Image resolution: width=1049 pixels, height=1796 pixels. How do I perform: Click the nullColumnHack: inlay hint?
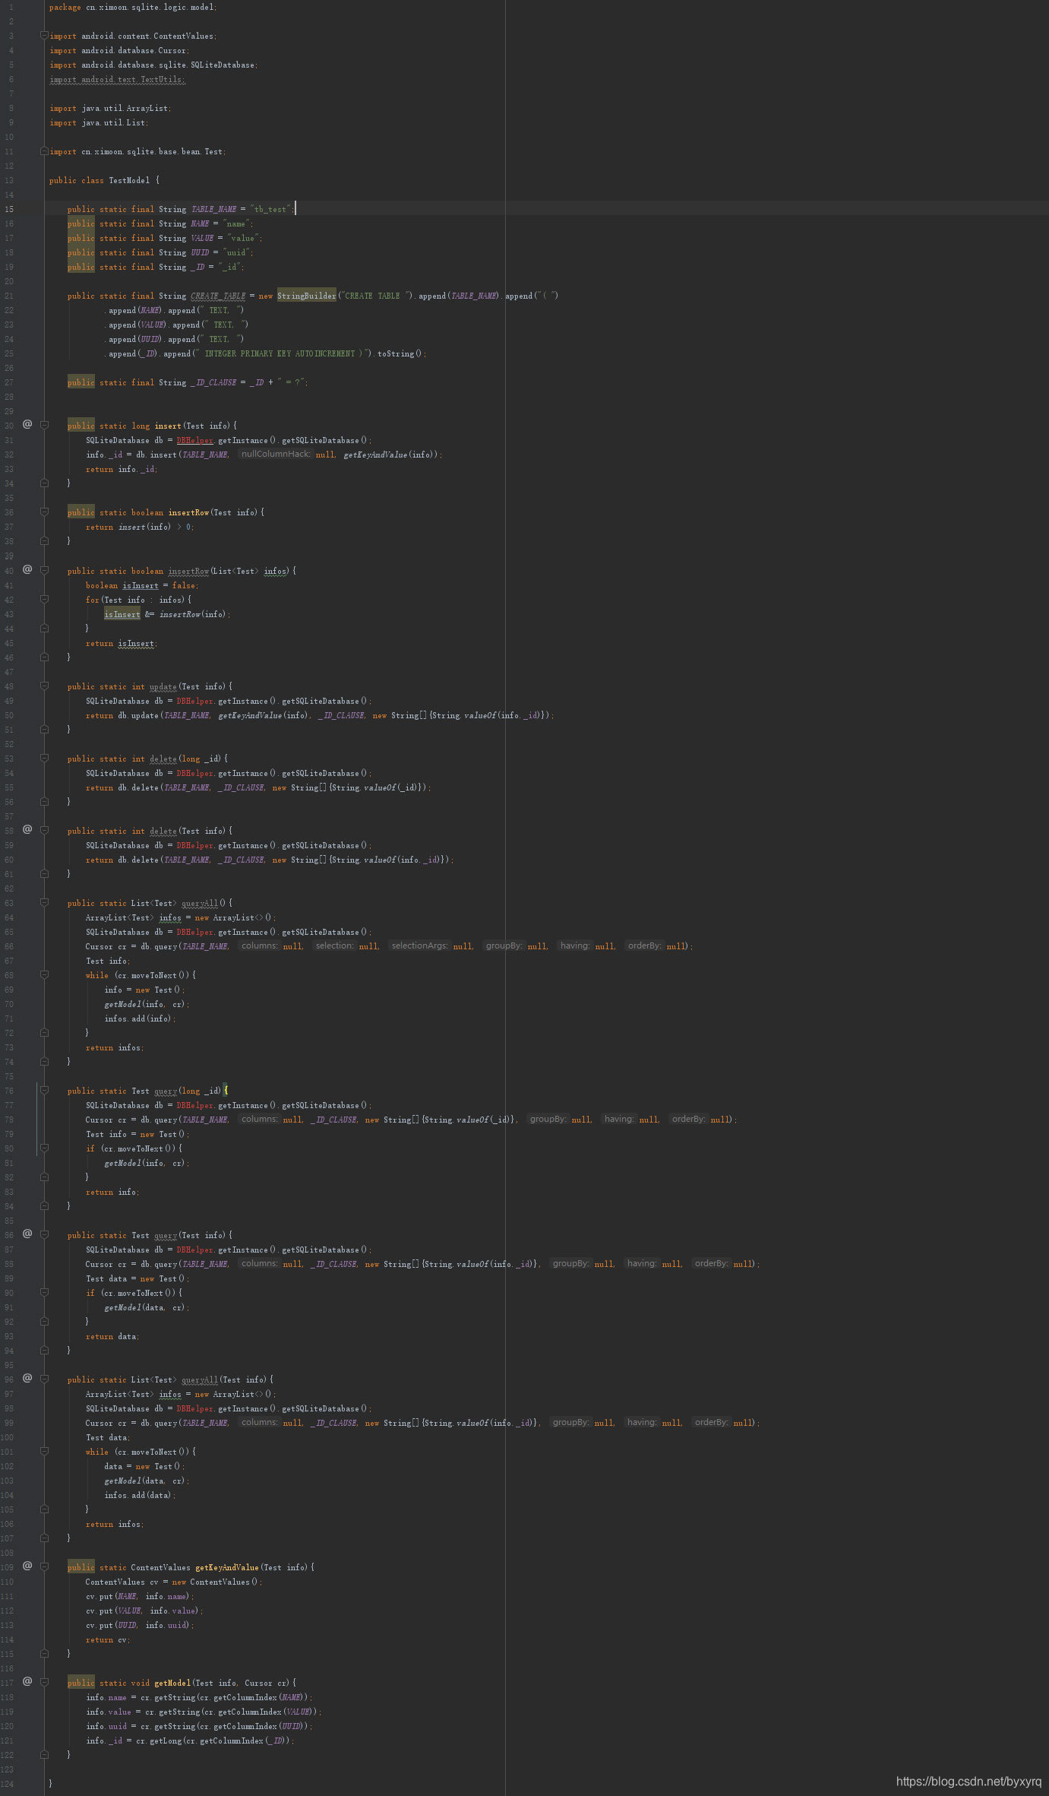pos(276,454)
